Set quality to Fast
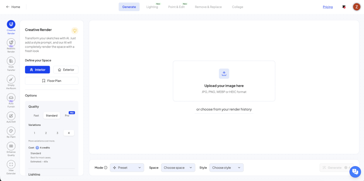 click(x=36, y=116)
